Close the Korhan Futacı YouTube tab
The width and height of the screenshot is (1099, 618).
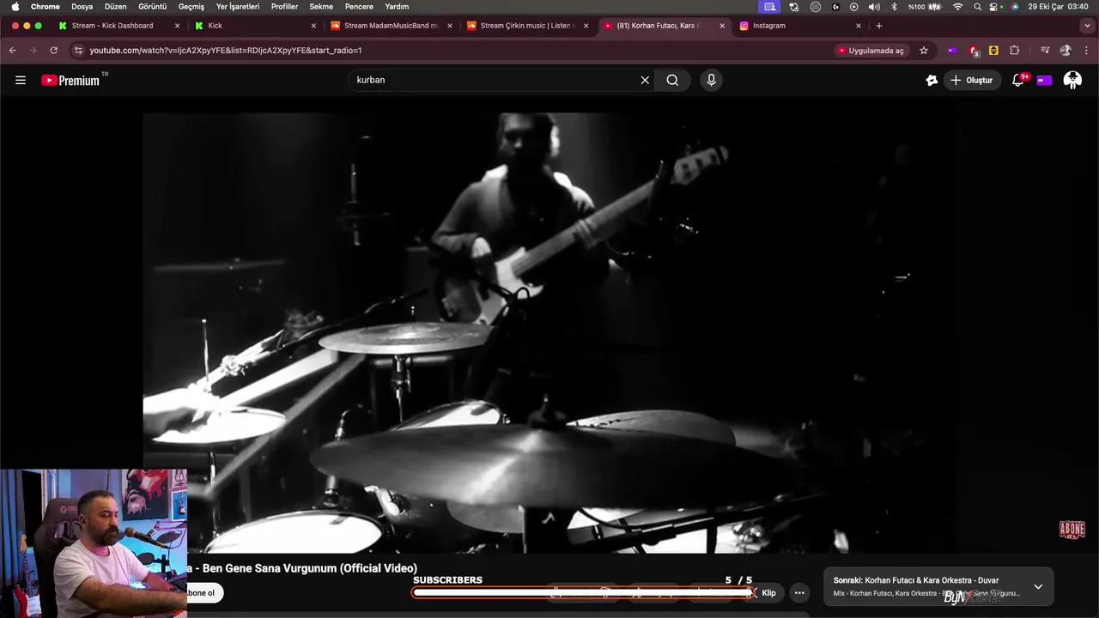click(721, 26)
